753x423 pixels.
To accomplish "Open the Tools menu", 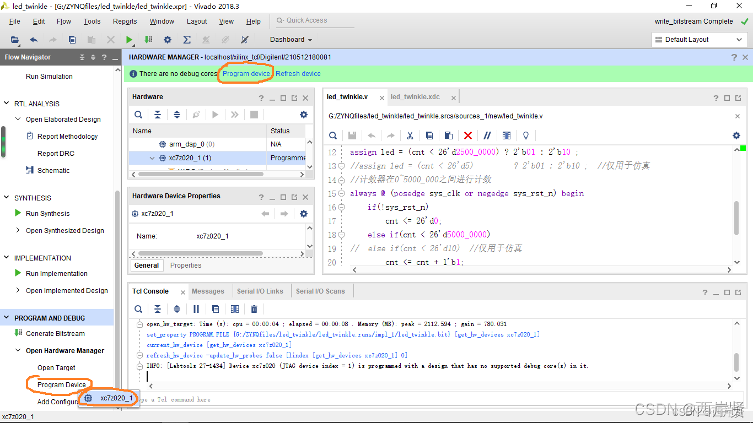I will click(x=92, y=21).
